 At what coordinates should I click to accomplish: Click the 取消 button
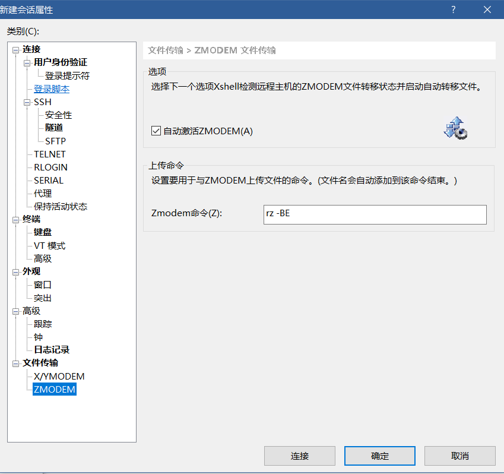click(459, 456)
